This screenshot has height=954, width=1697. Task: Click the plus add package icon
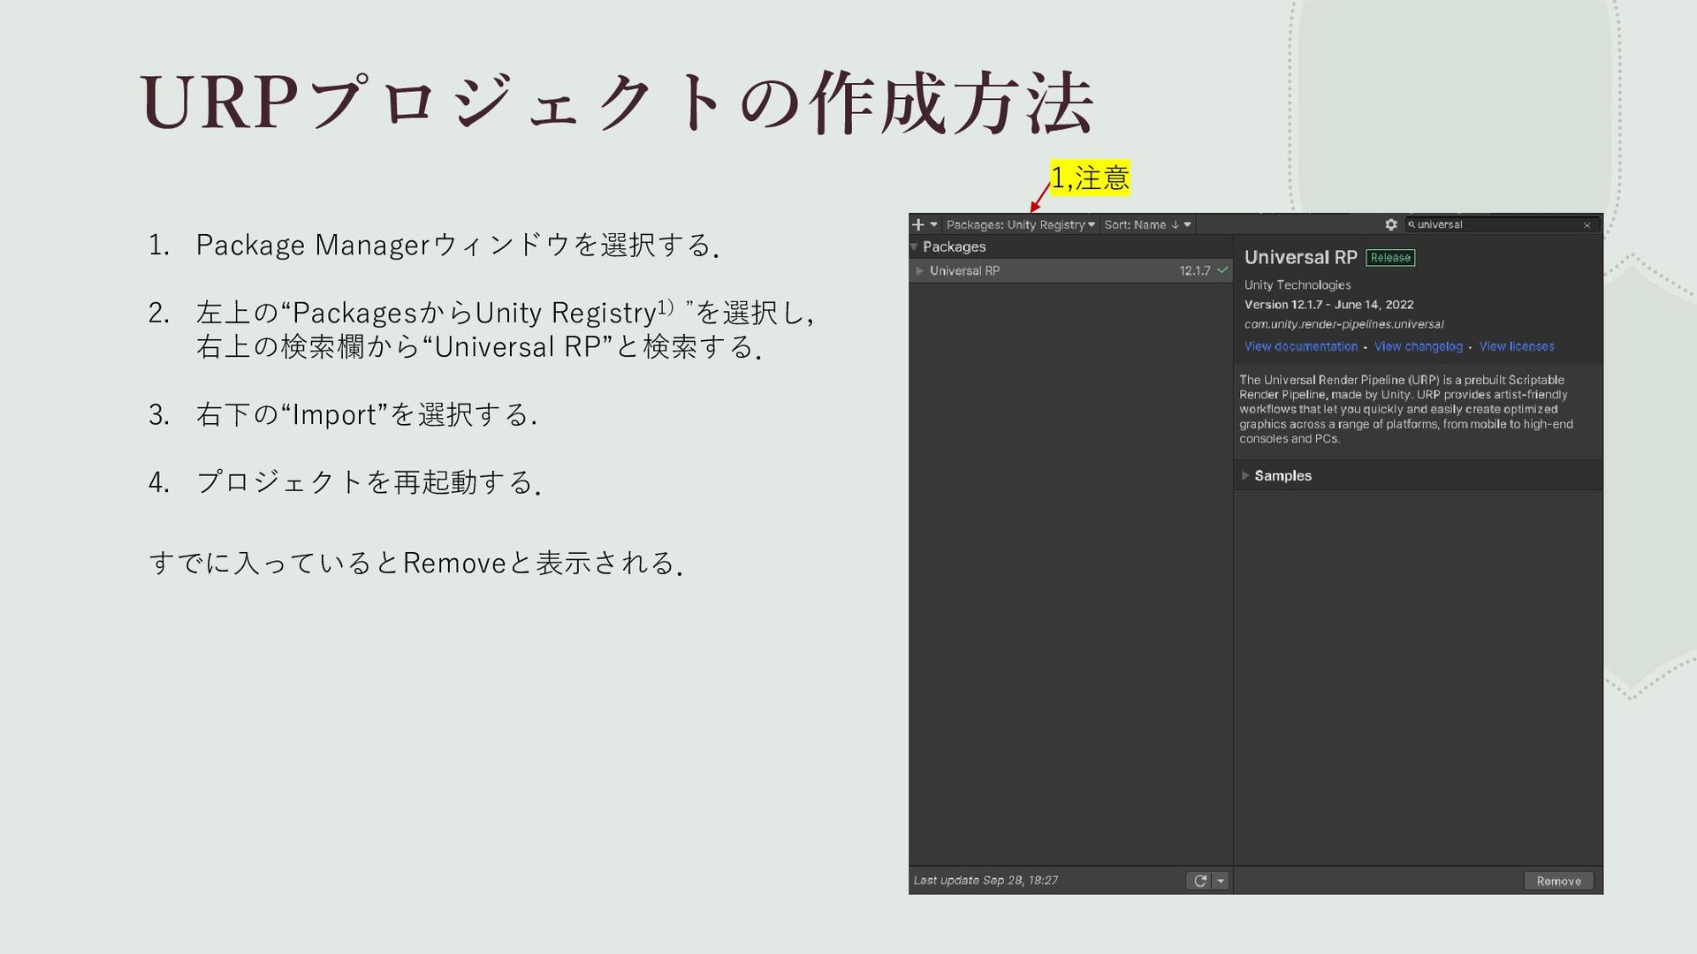click(918, 225)
